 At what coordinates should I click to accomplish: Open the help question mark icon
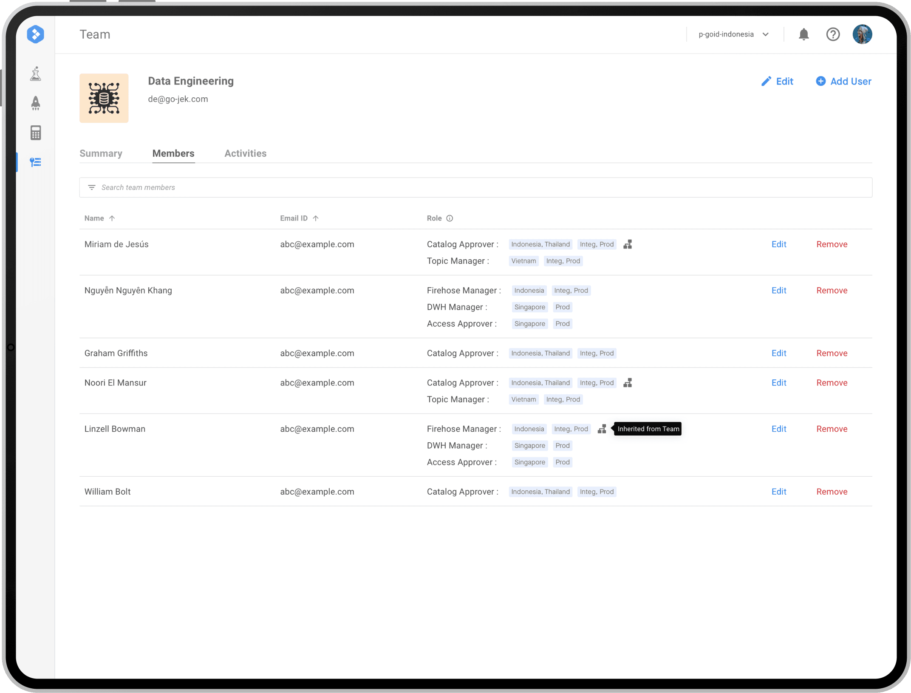(x=833, y=34)
